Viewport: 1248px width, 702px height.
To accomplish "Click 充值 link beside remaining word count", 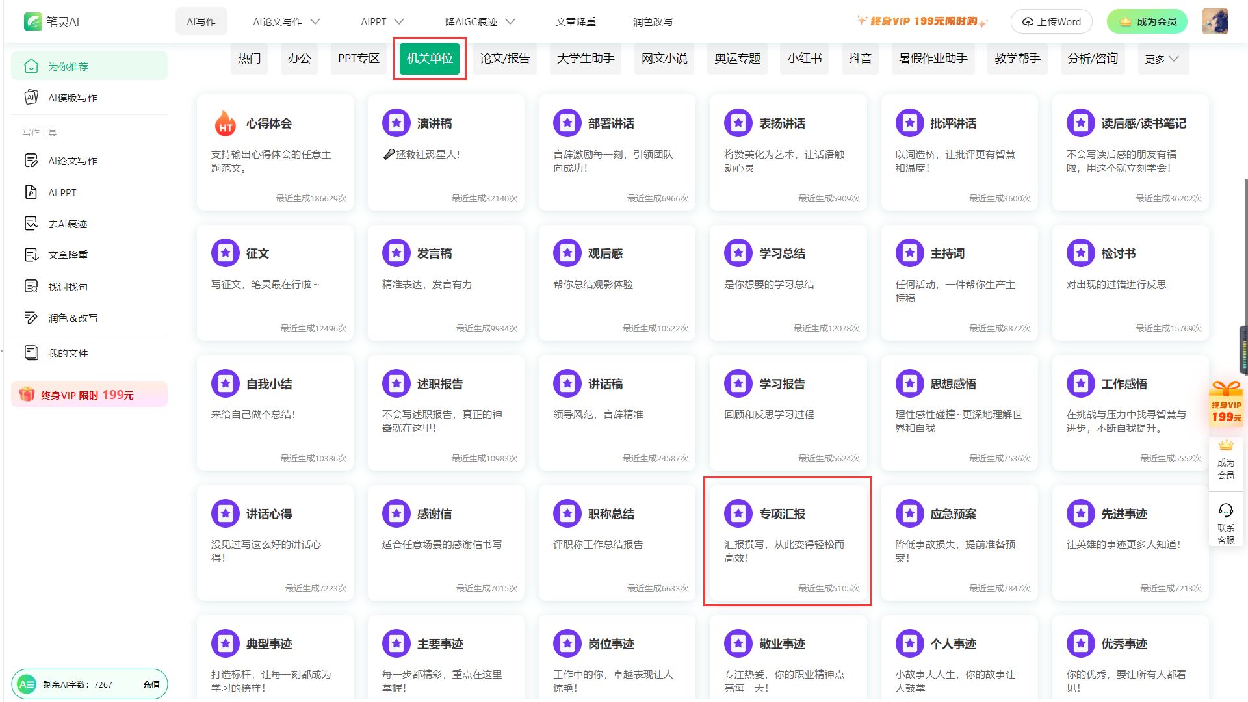I will [151, 684].
